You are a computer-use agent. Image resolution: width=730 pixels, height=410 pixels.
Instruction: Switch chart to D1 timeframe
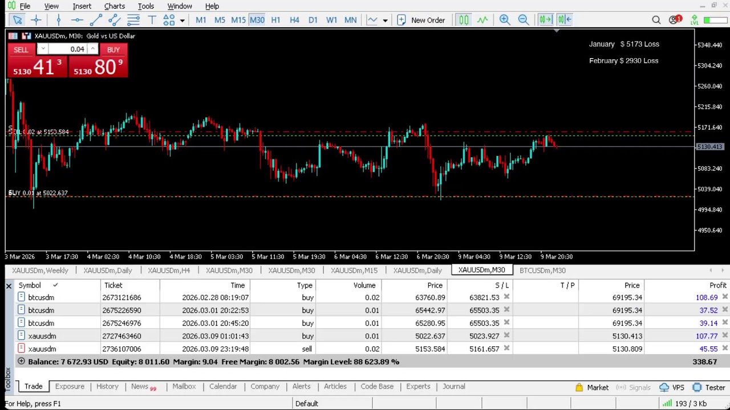(x=313, y=20)
